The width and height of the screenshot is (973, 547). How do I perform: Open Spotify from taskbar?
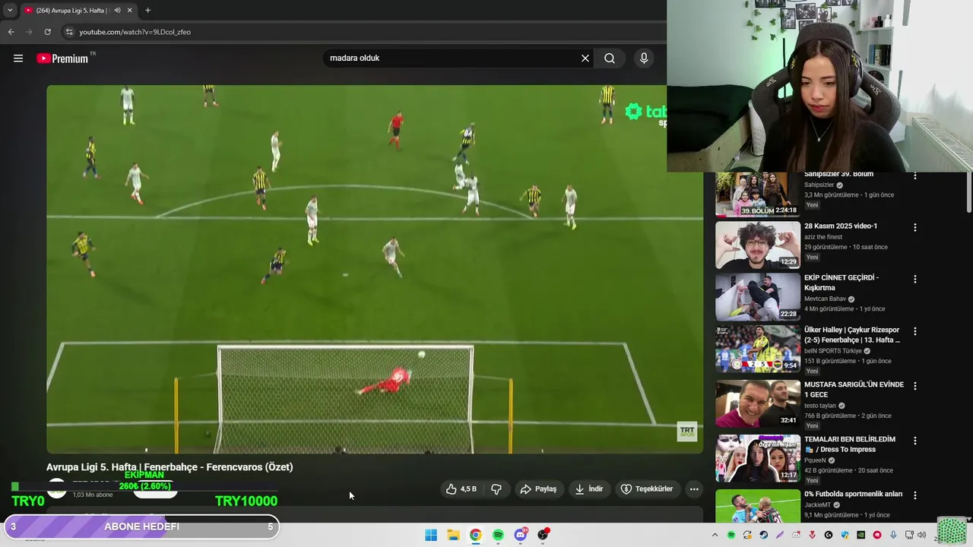coord(498,535)
